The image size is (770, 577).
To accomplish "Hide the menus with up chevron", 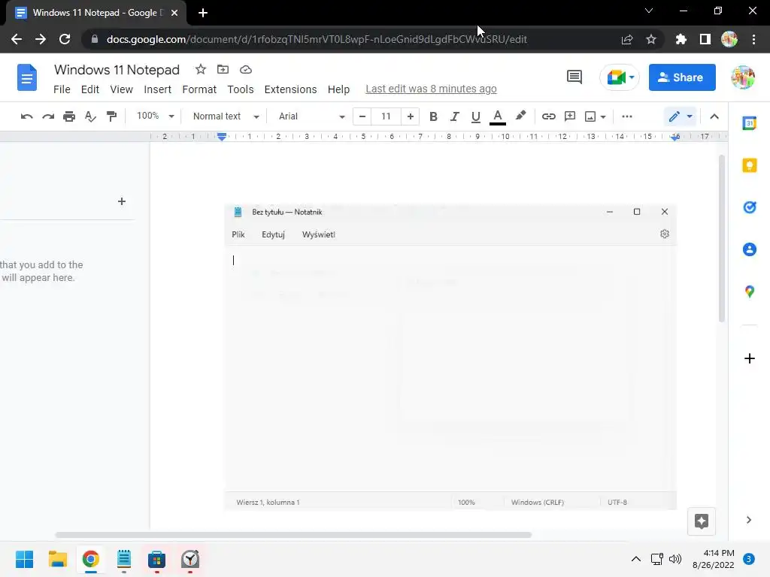I will 714,116.
